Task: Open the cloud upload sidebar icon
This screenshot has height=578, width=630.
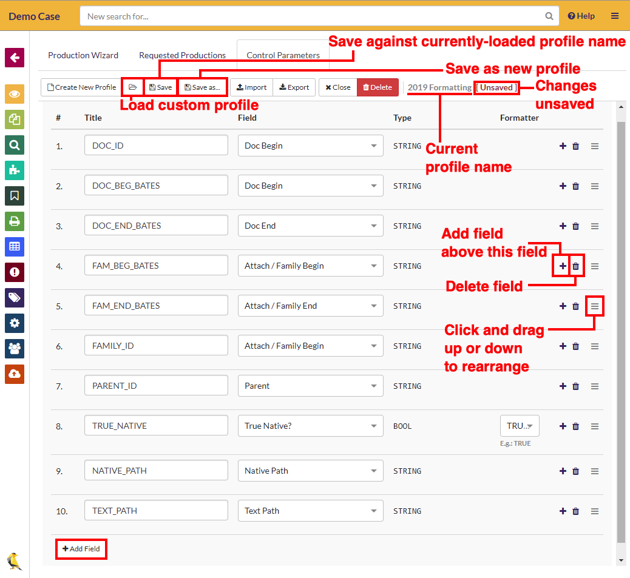Action: click(x=15, y=374)
